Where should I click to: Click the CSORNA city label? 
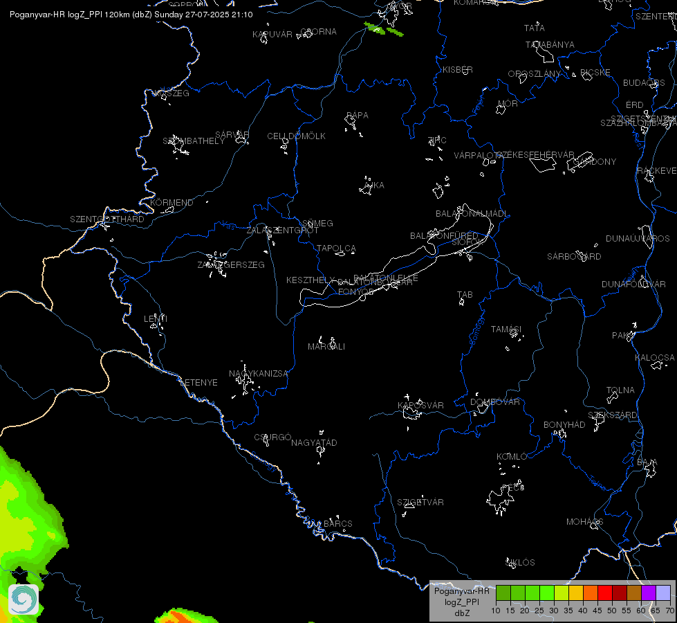pos(318,32)
